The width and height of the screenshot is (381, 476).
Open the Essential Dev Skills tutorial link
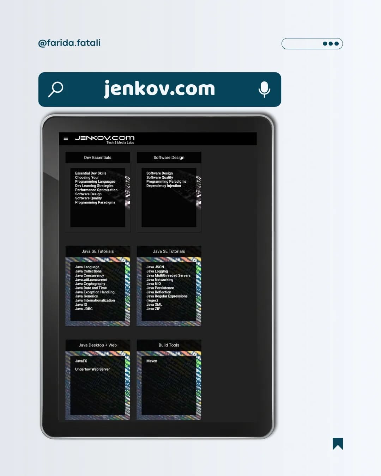tap(91, 173)
